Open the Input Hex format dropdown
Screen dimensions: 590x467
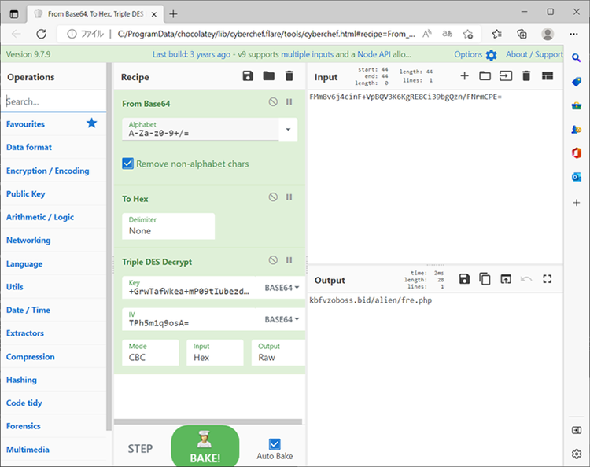coord(215,352)
